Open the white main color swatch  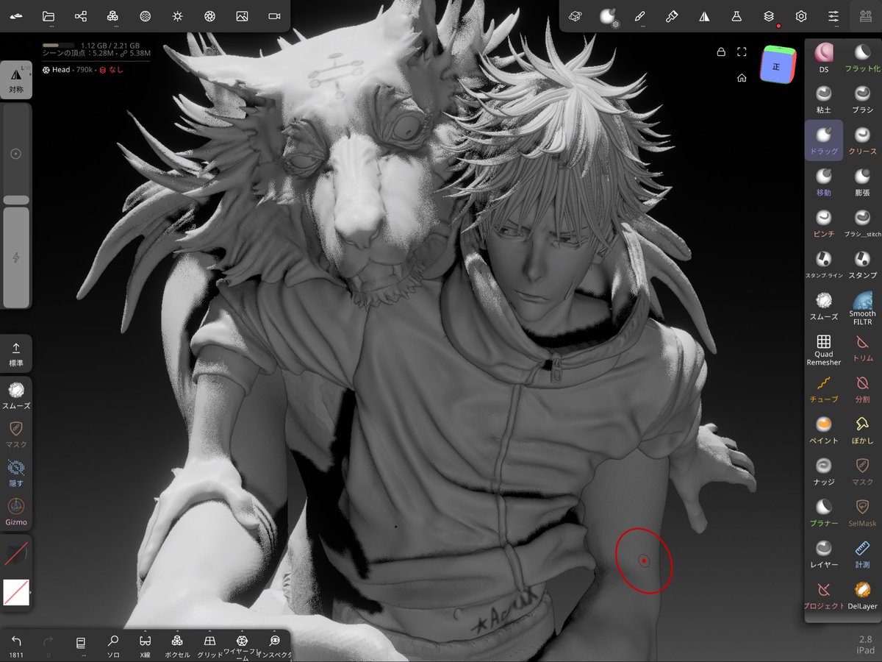pos(16,592)
